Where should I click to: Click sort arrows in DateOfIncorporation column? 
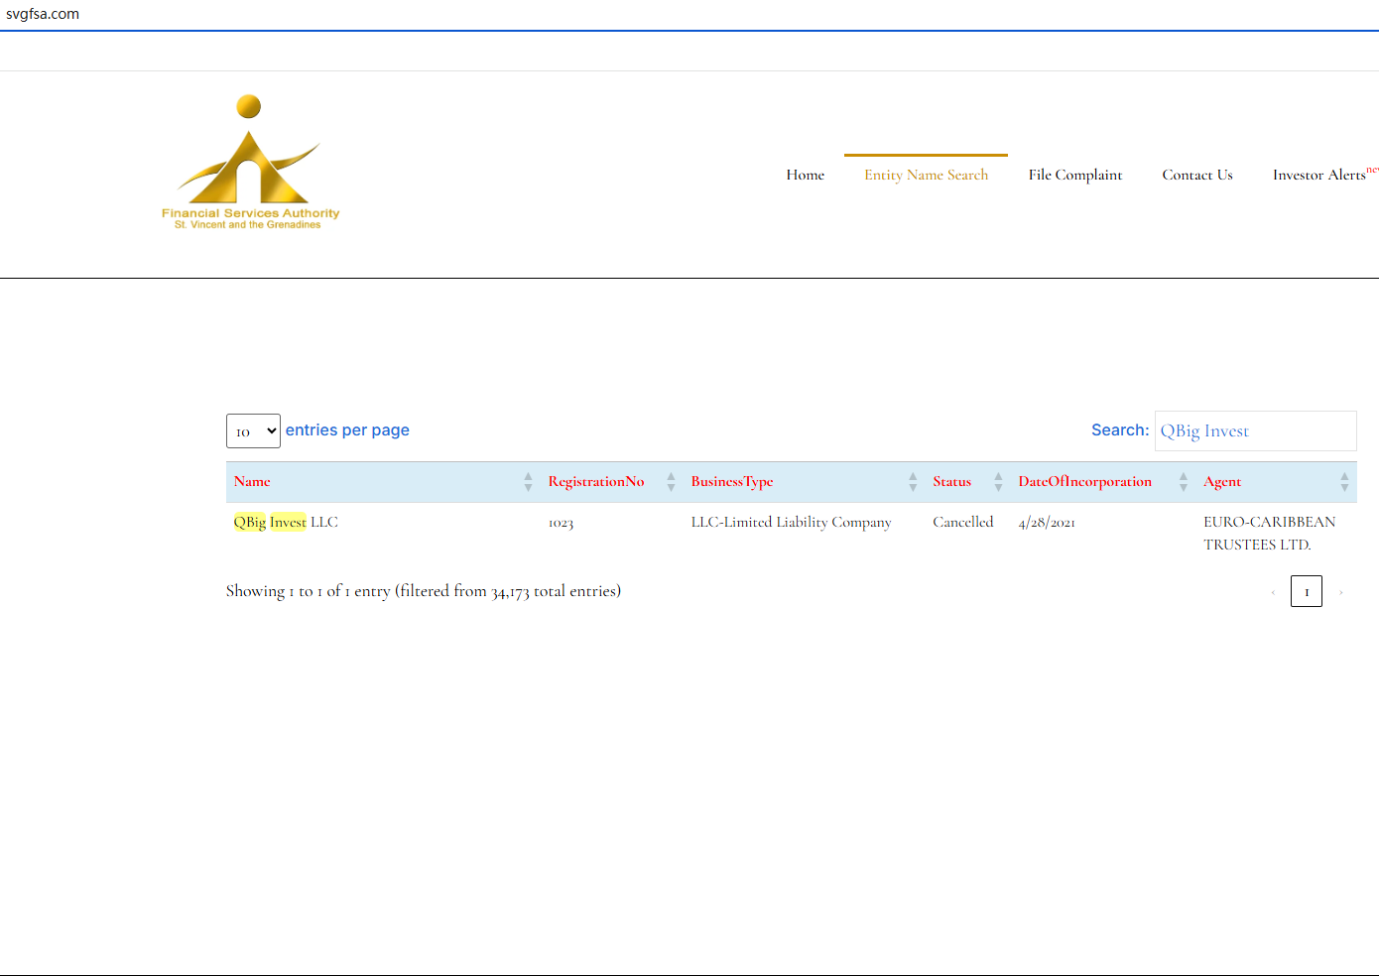(1183, 482)
